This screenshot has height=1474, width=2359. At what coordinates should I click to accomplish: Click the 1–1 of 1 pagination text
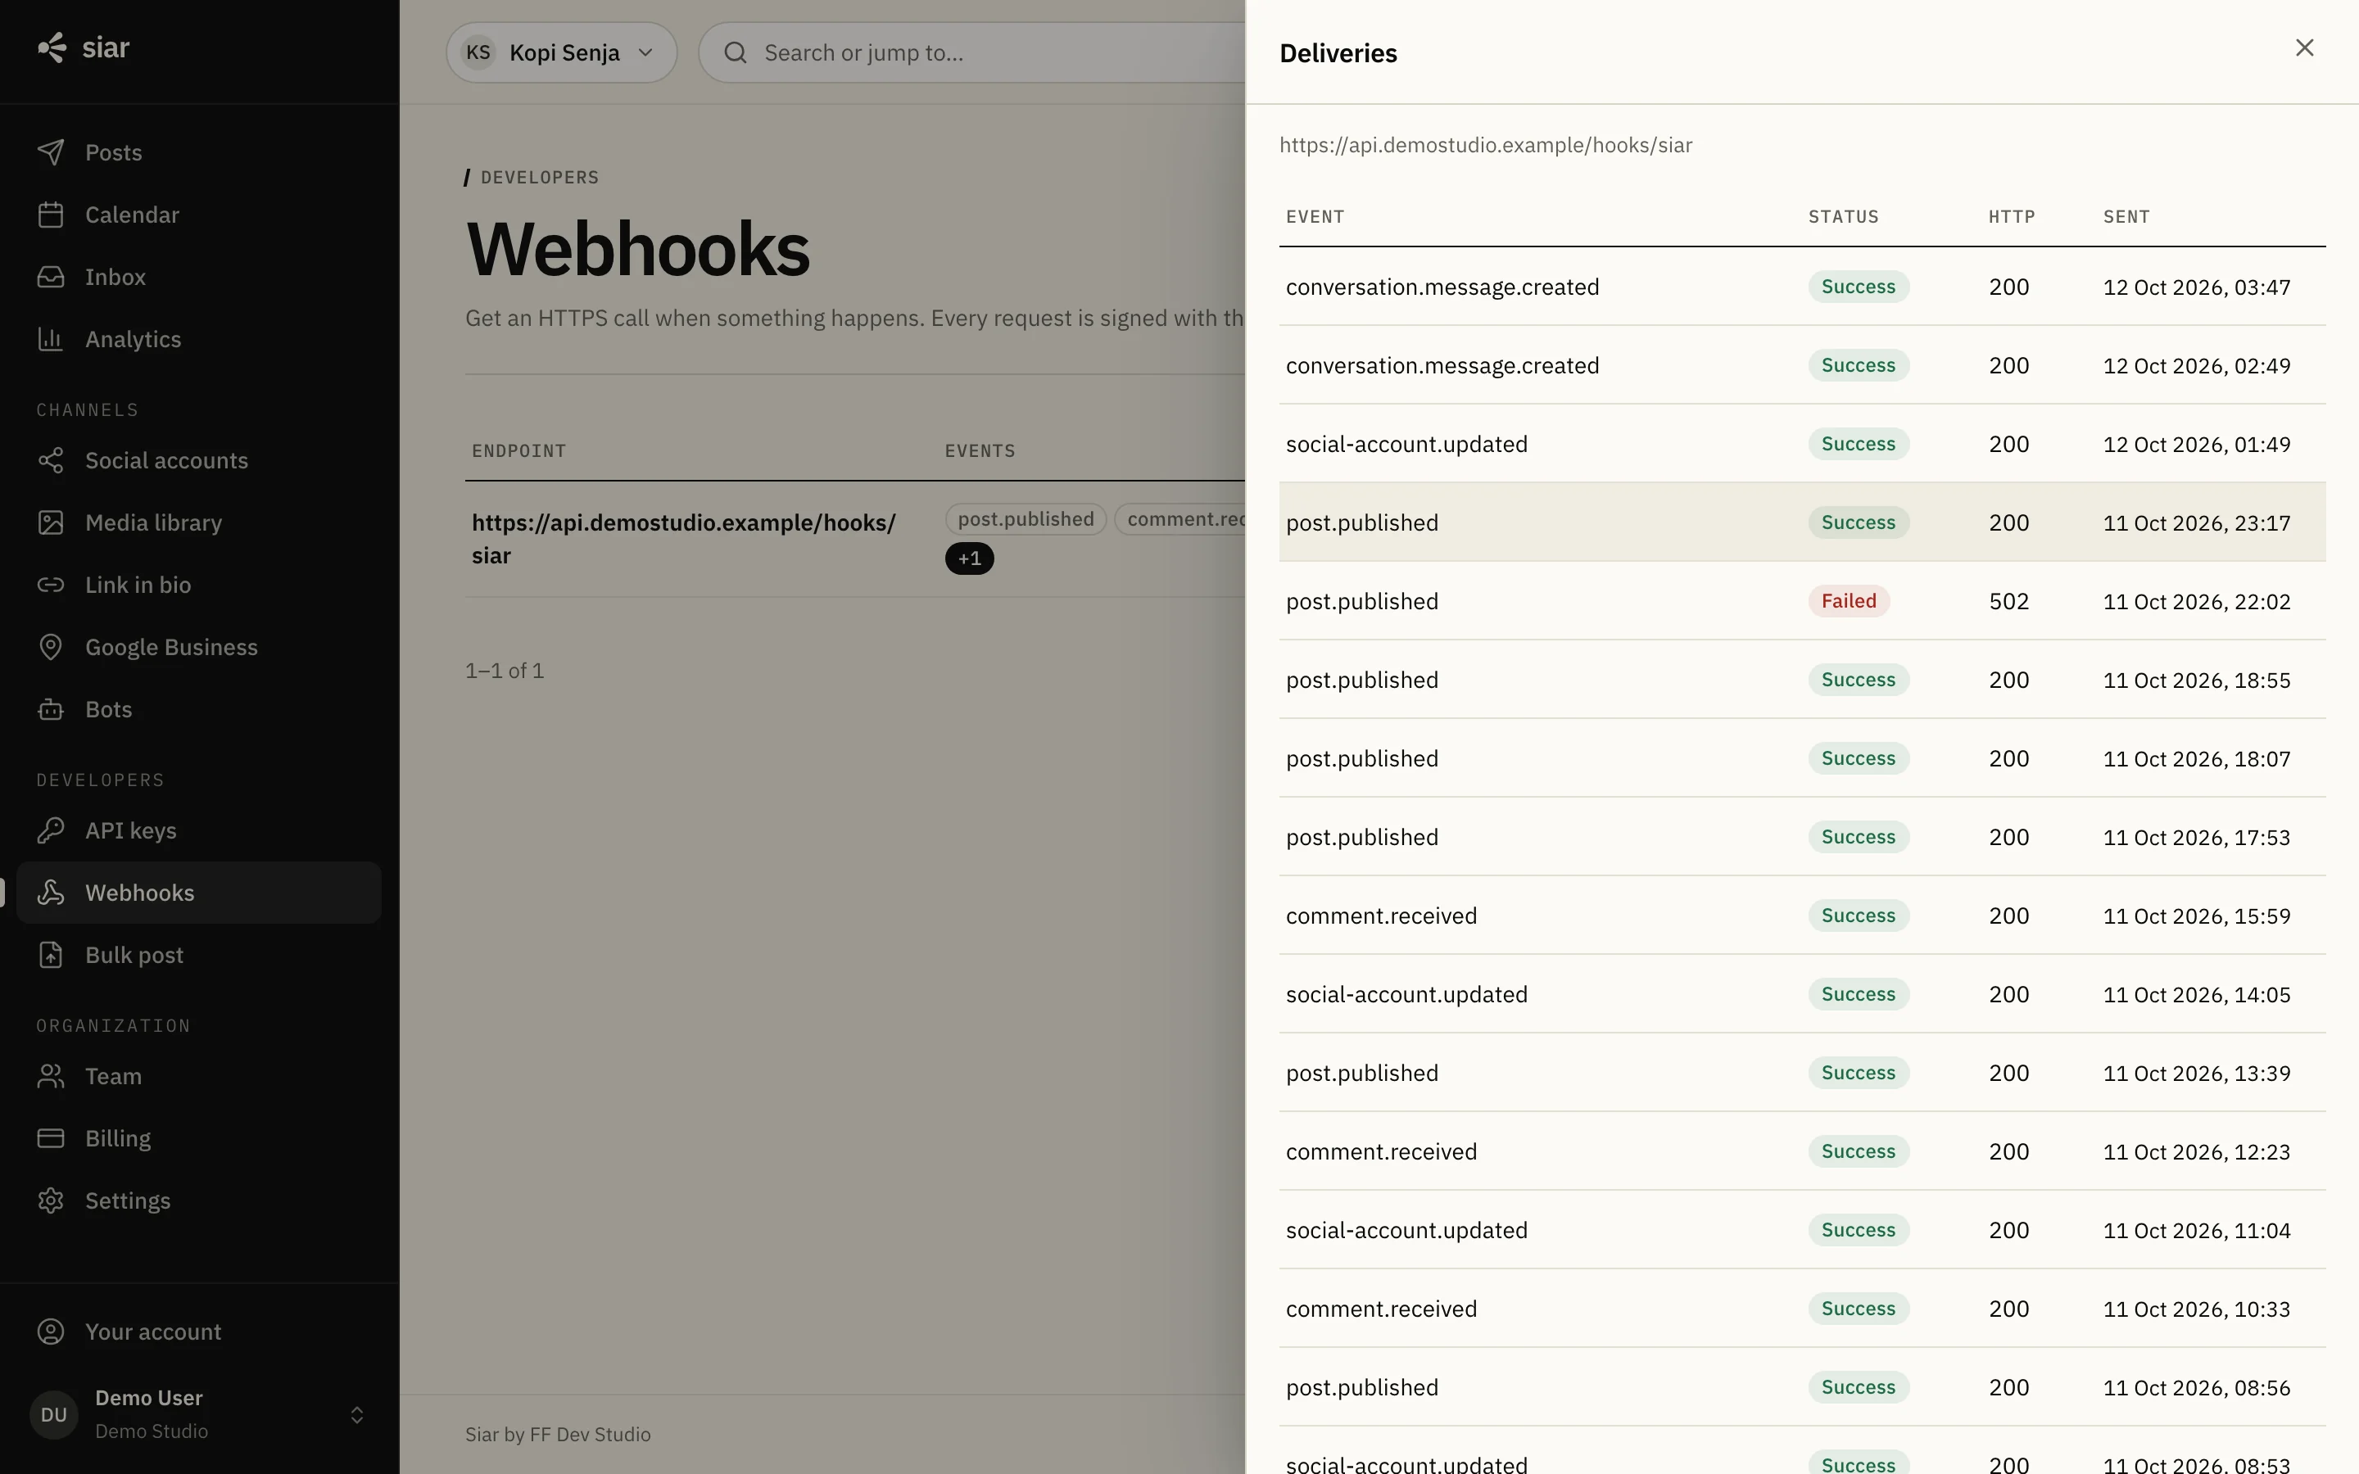point(504,671)
